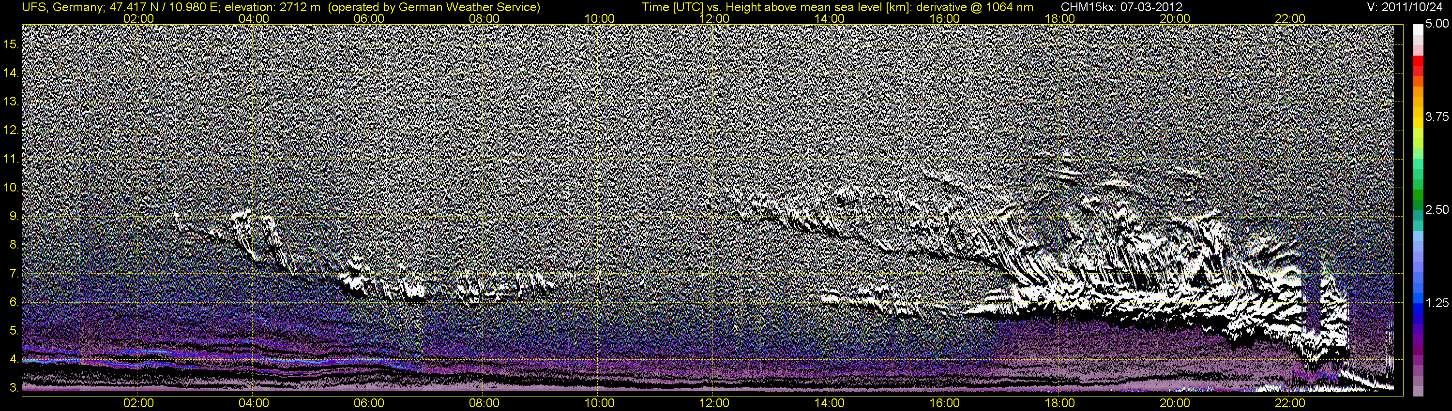
Task: Click the 11 km height axis label
Action: [11, 160]
